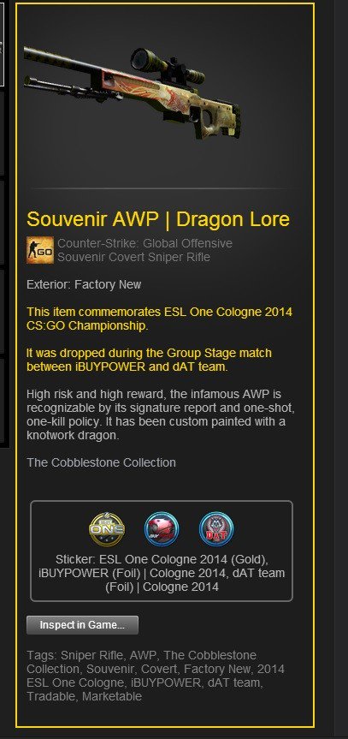
Task: Click the Tags: label
Action: (x=41, y=655)
